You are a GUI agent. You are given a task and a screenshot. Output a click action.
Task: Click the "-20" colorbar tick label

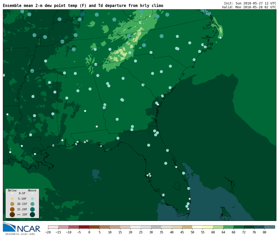[48, 232]
